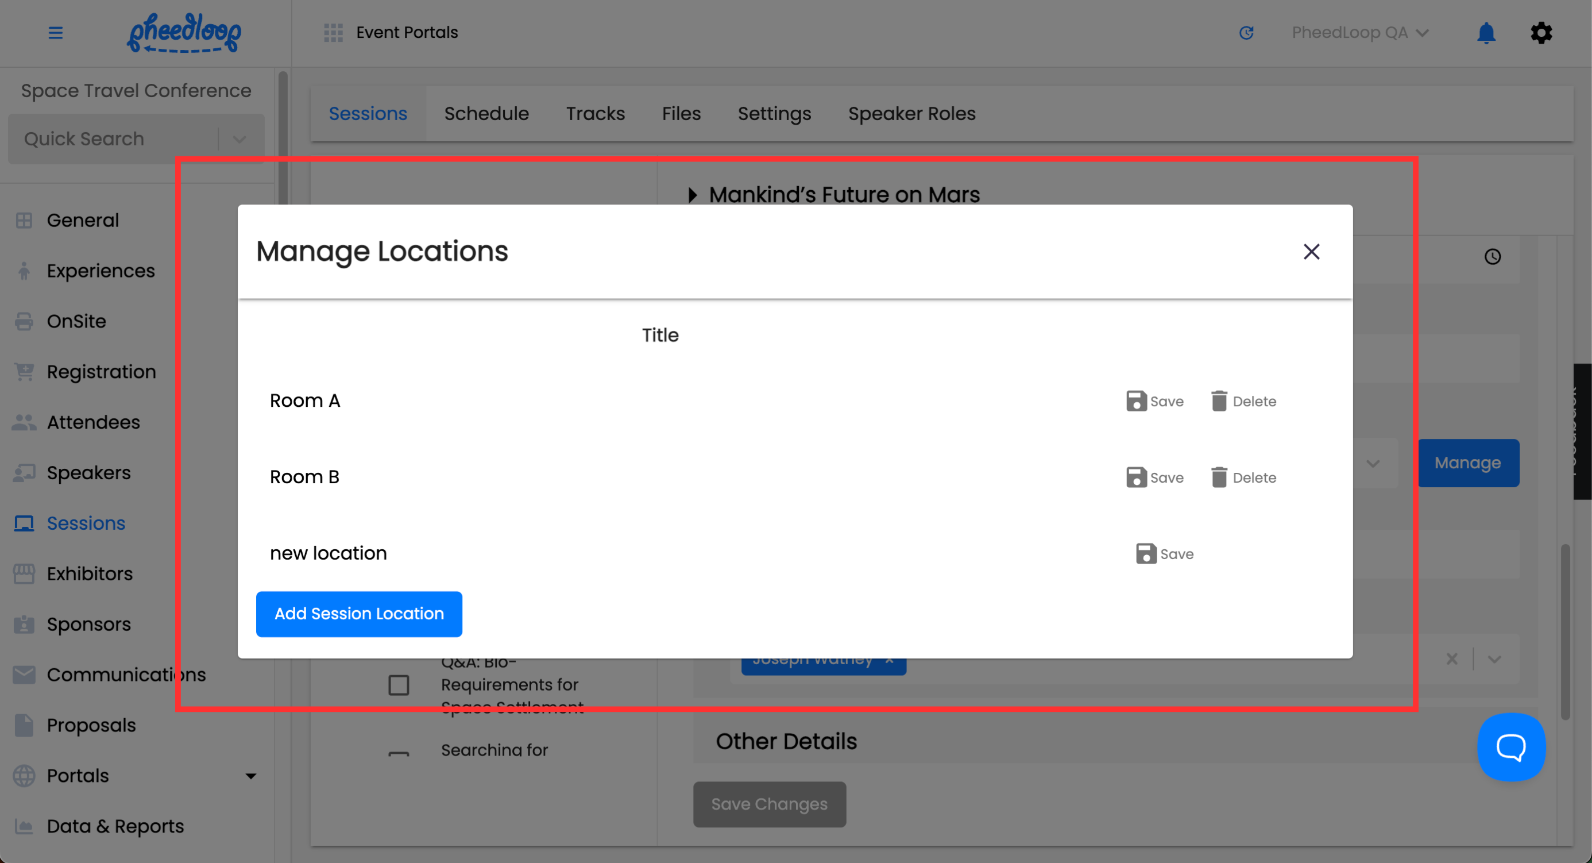
Task: Tick the Q&A Bio-Requirements session checkbox
Action: (399, 685)
